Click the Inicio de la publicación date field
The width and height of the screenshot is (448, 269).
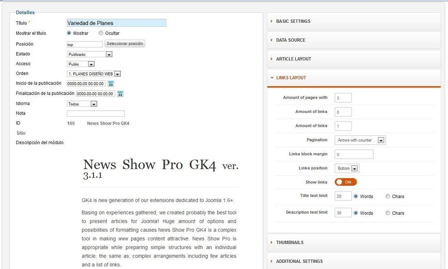86,84
